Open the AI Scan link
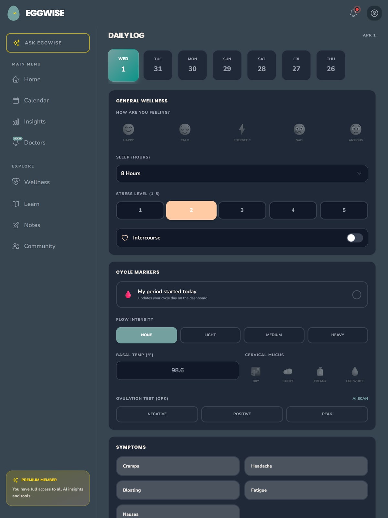388x518 pixels. 360,399
